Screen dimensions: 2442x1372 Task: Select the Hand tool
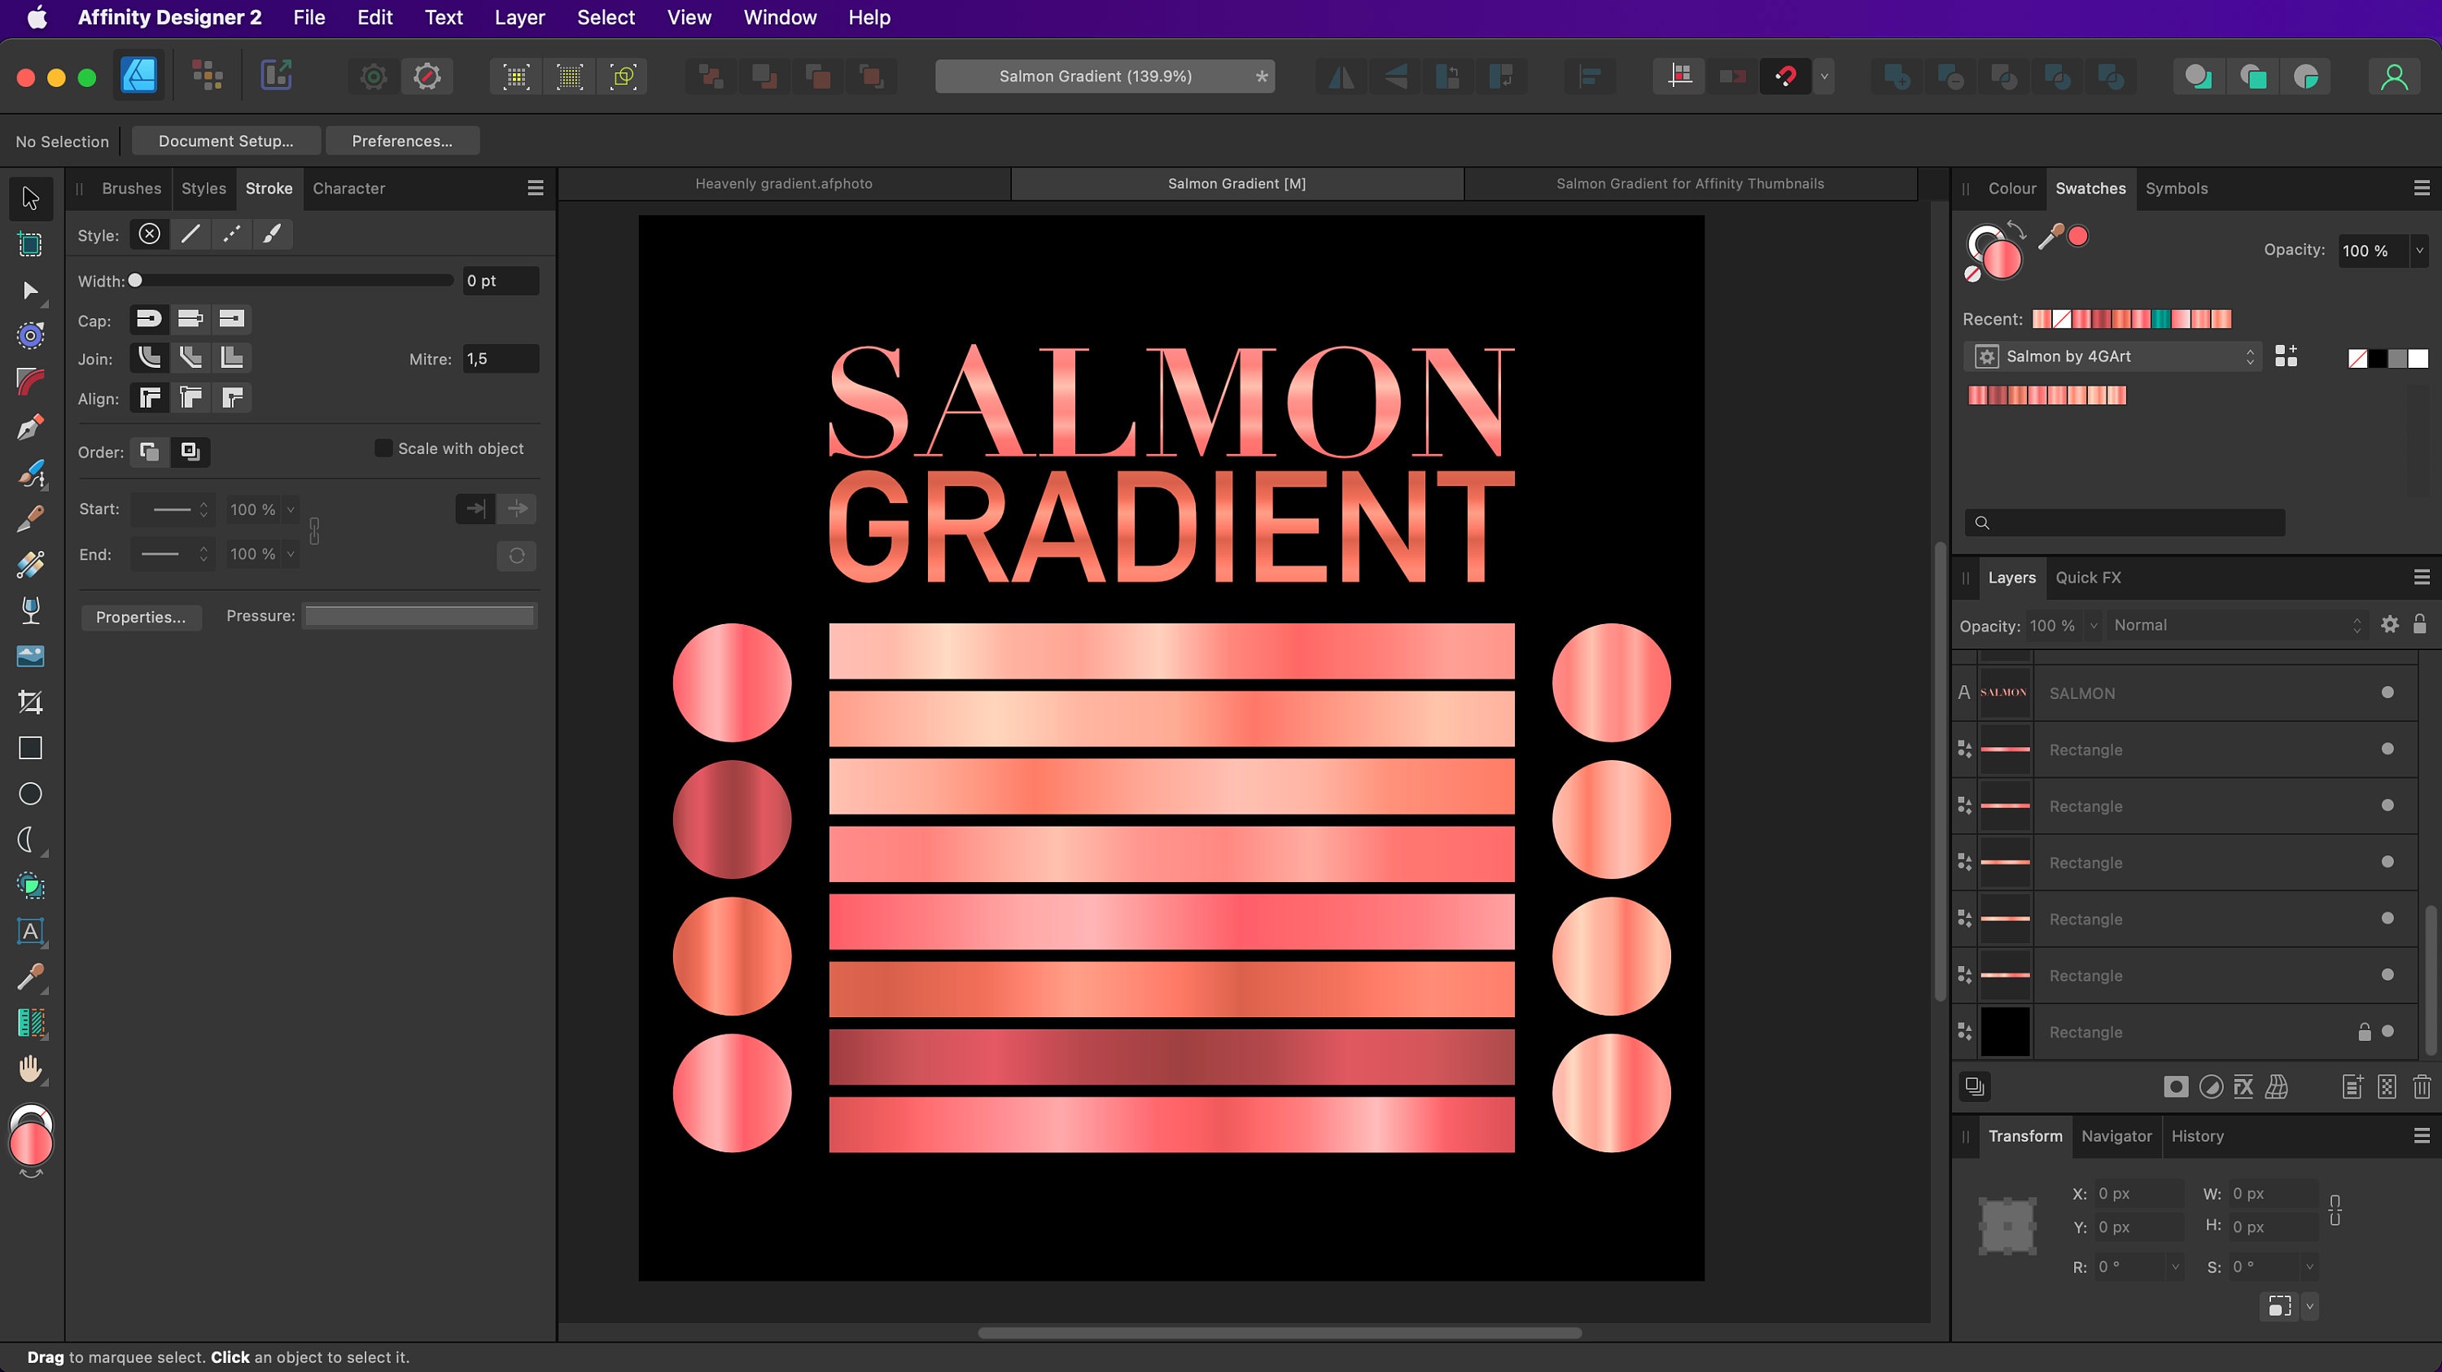tap(29, 1068)
